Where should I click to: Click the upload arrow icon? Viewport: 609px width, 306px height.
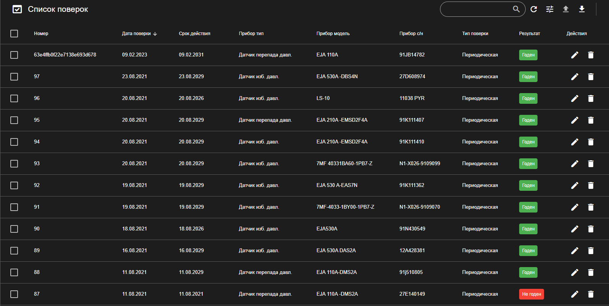(566, 9)
